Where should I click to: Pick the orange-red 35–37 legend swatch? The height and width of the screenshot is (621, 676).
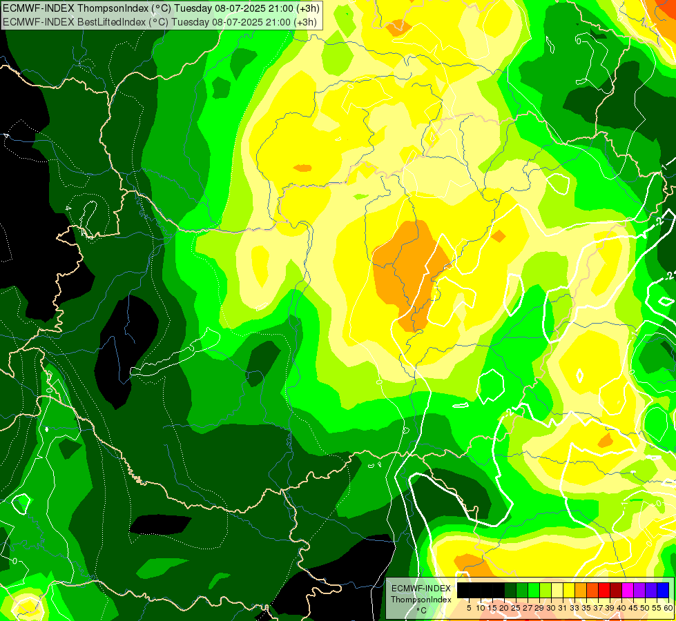[592, 591]
